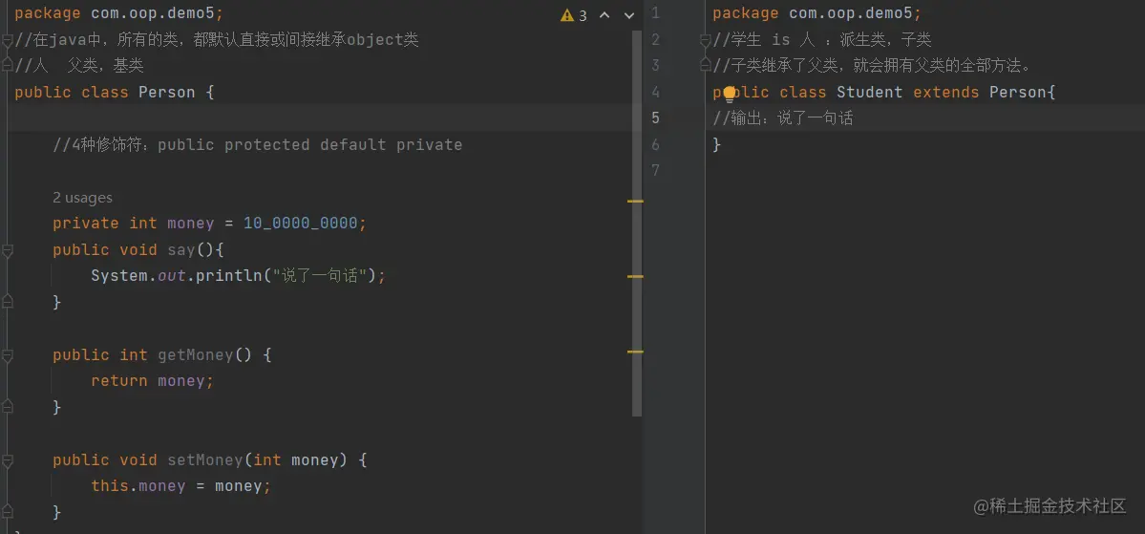Collapse the '//学生 is 人' comment in Student file
1145x534 pixels.
click(x=706, y=39)
